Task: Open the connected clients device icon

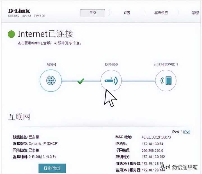Action: pyautogui.click(x=166, y=81)
